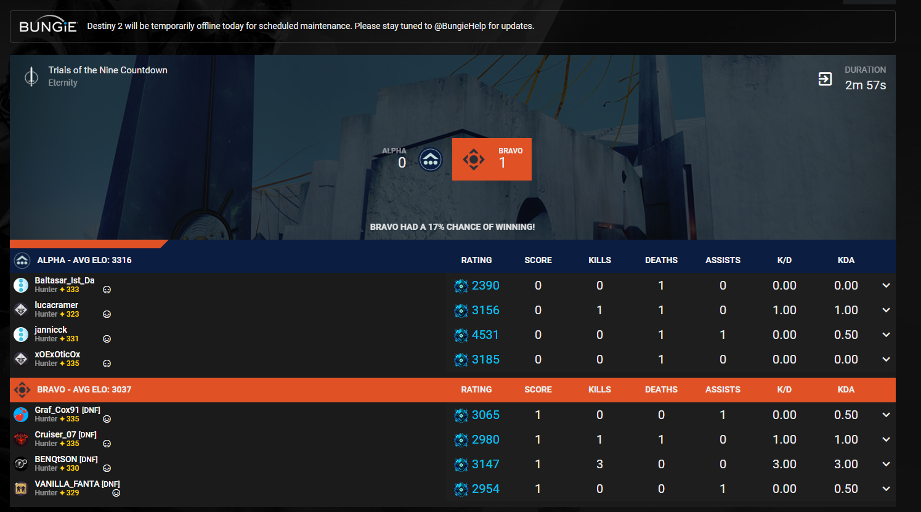Click the ASSISTS column header in the Bravo table
The width and height of the screenshot is (921, 512).
click(x=723, y=389)
